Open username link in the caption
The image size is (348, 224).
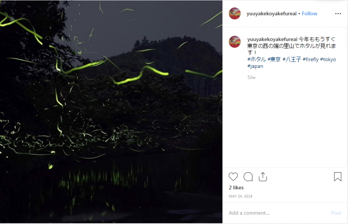click(272, 39)
